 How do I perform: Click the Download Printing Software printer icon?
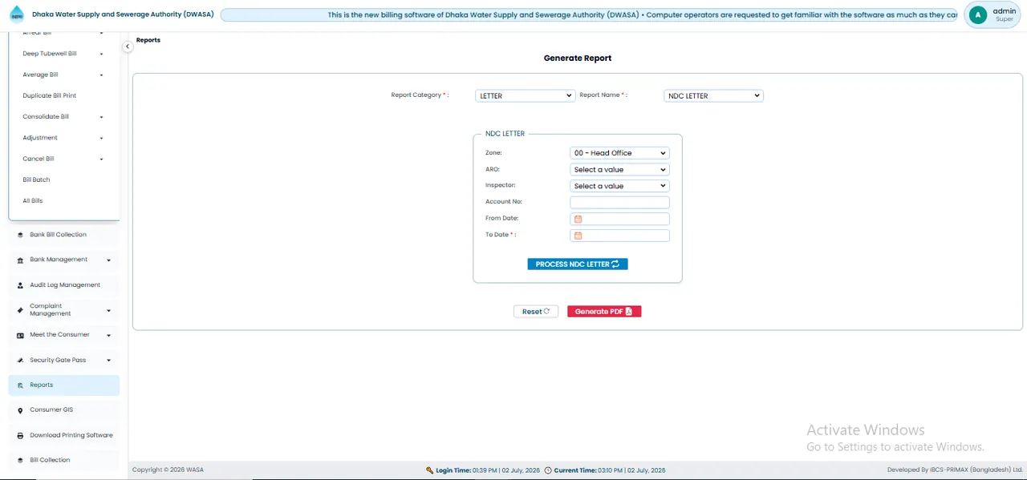point(20,436)
